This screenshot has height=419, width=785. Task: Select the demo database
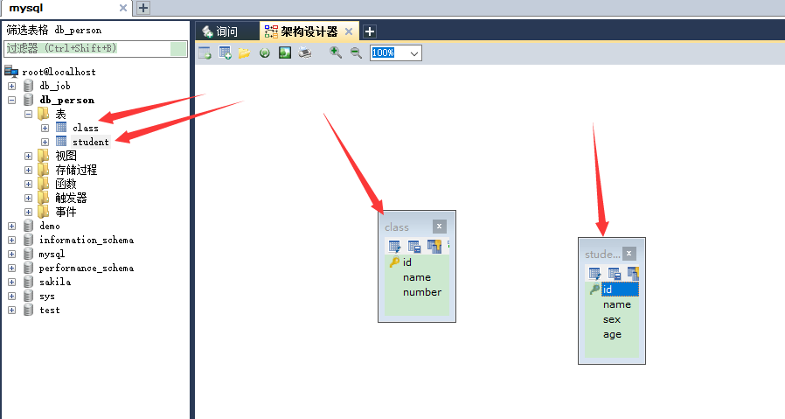pos(50,226)
